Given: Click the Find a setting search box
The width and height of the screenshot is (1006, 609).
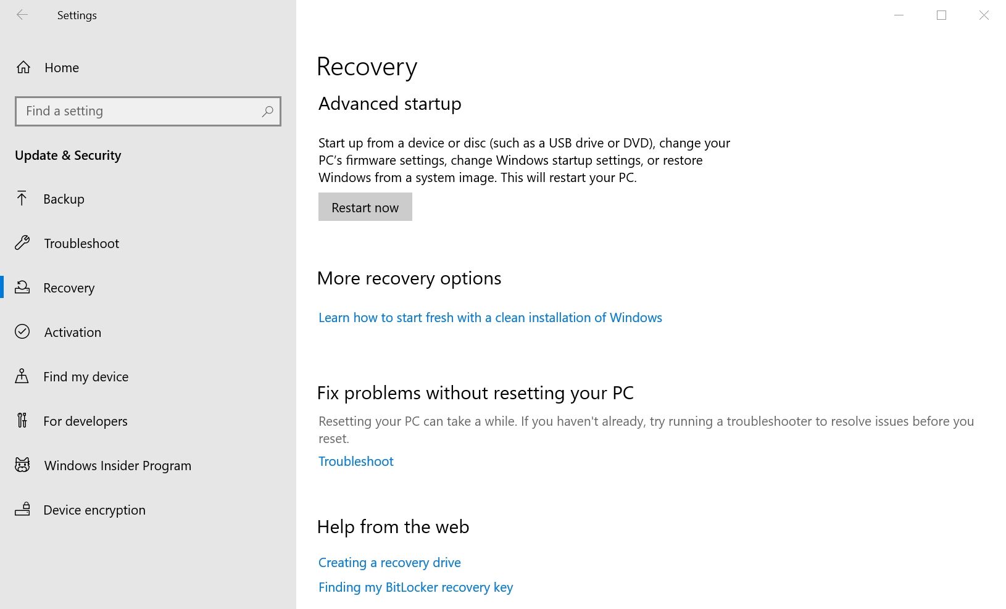Looking at the screenshot, I should (148, 111).
